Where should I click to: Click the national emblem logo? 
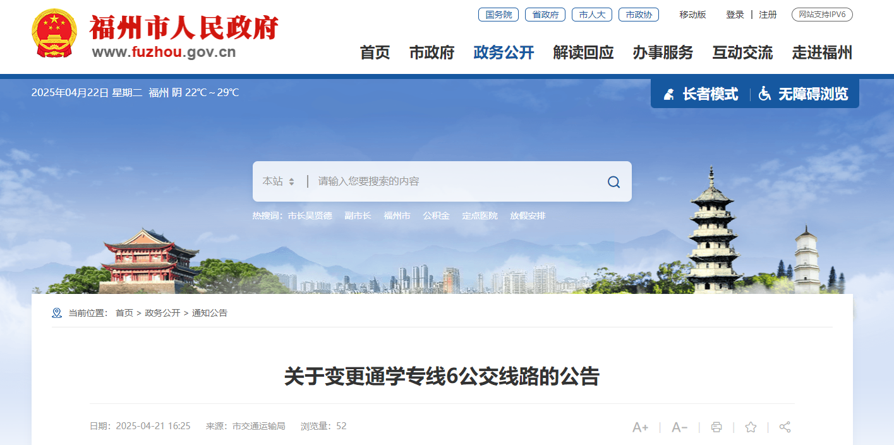54,34
